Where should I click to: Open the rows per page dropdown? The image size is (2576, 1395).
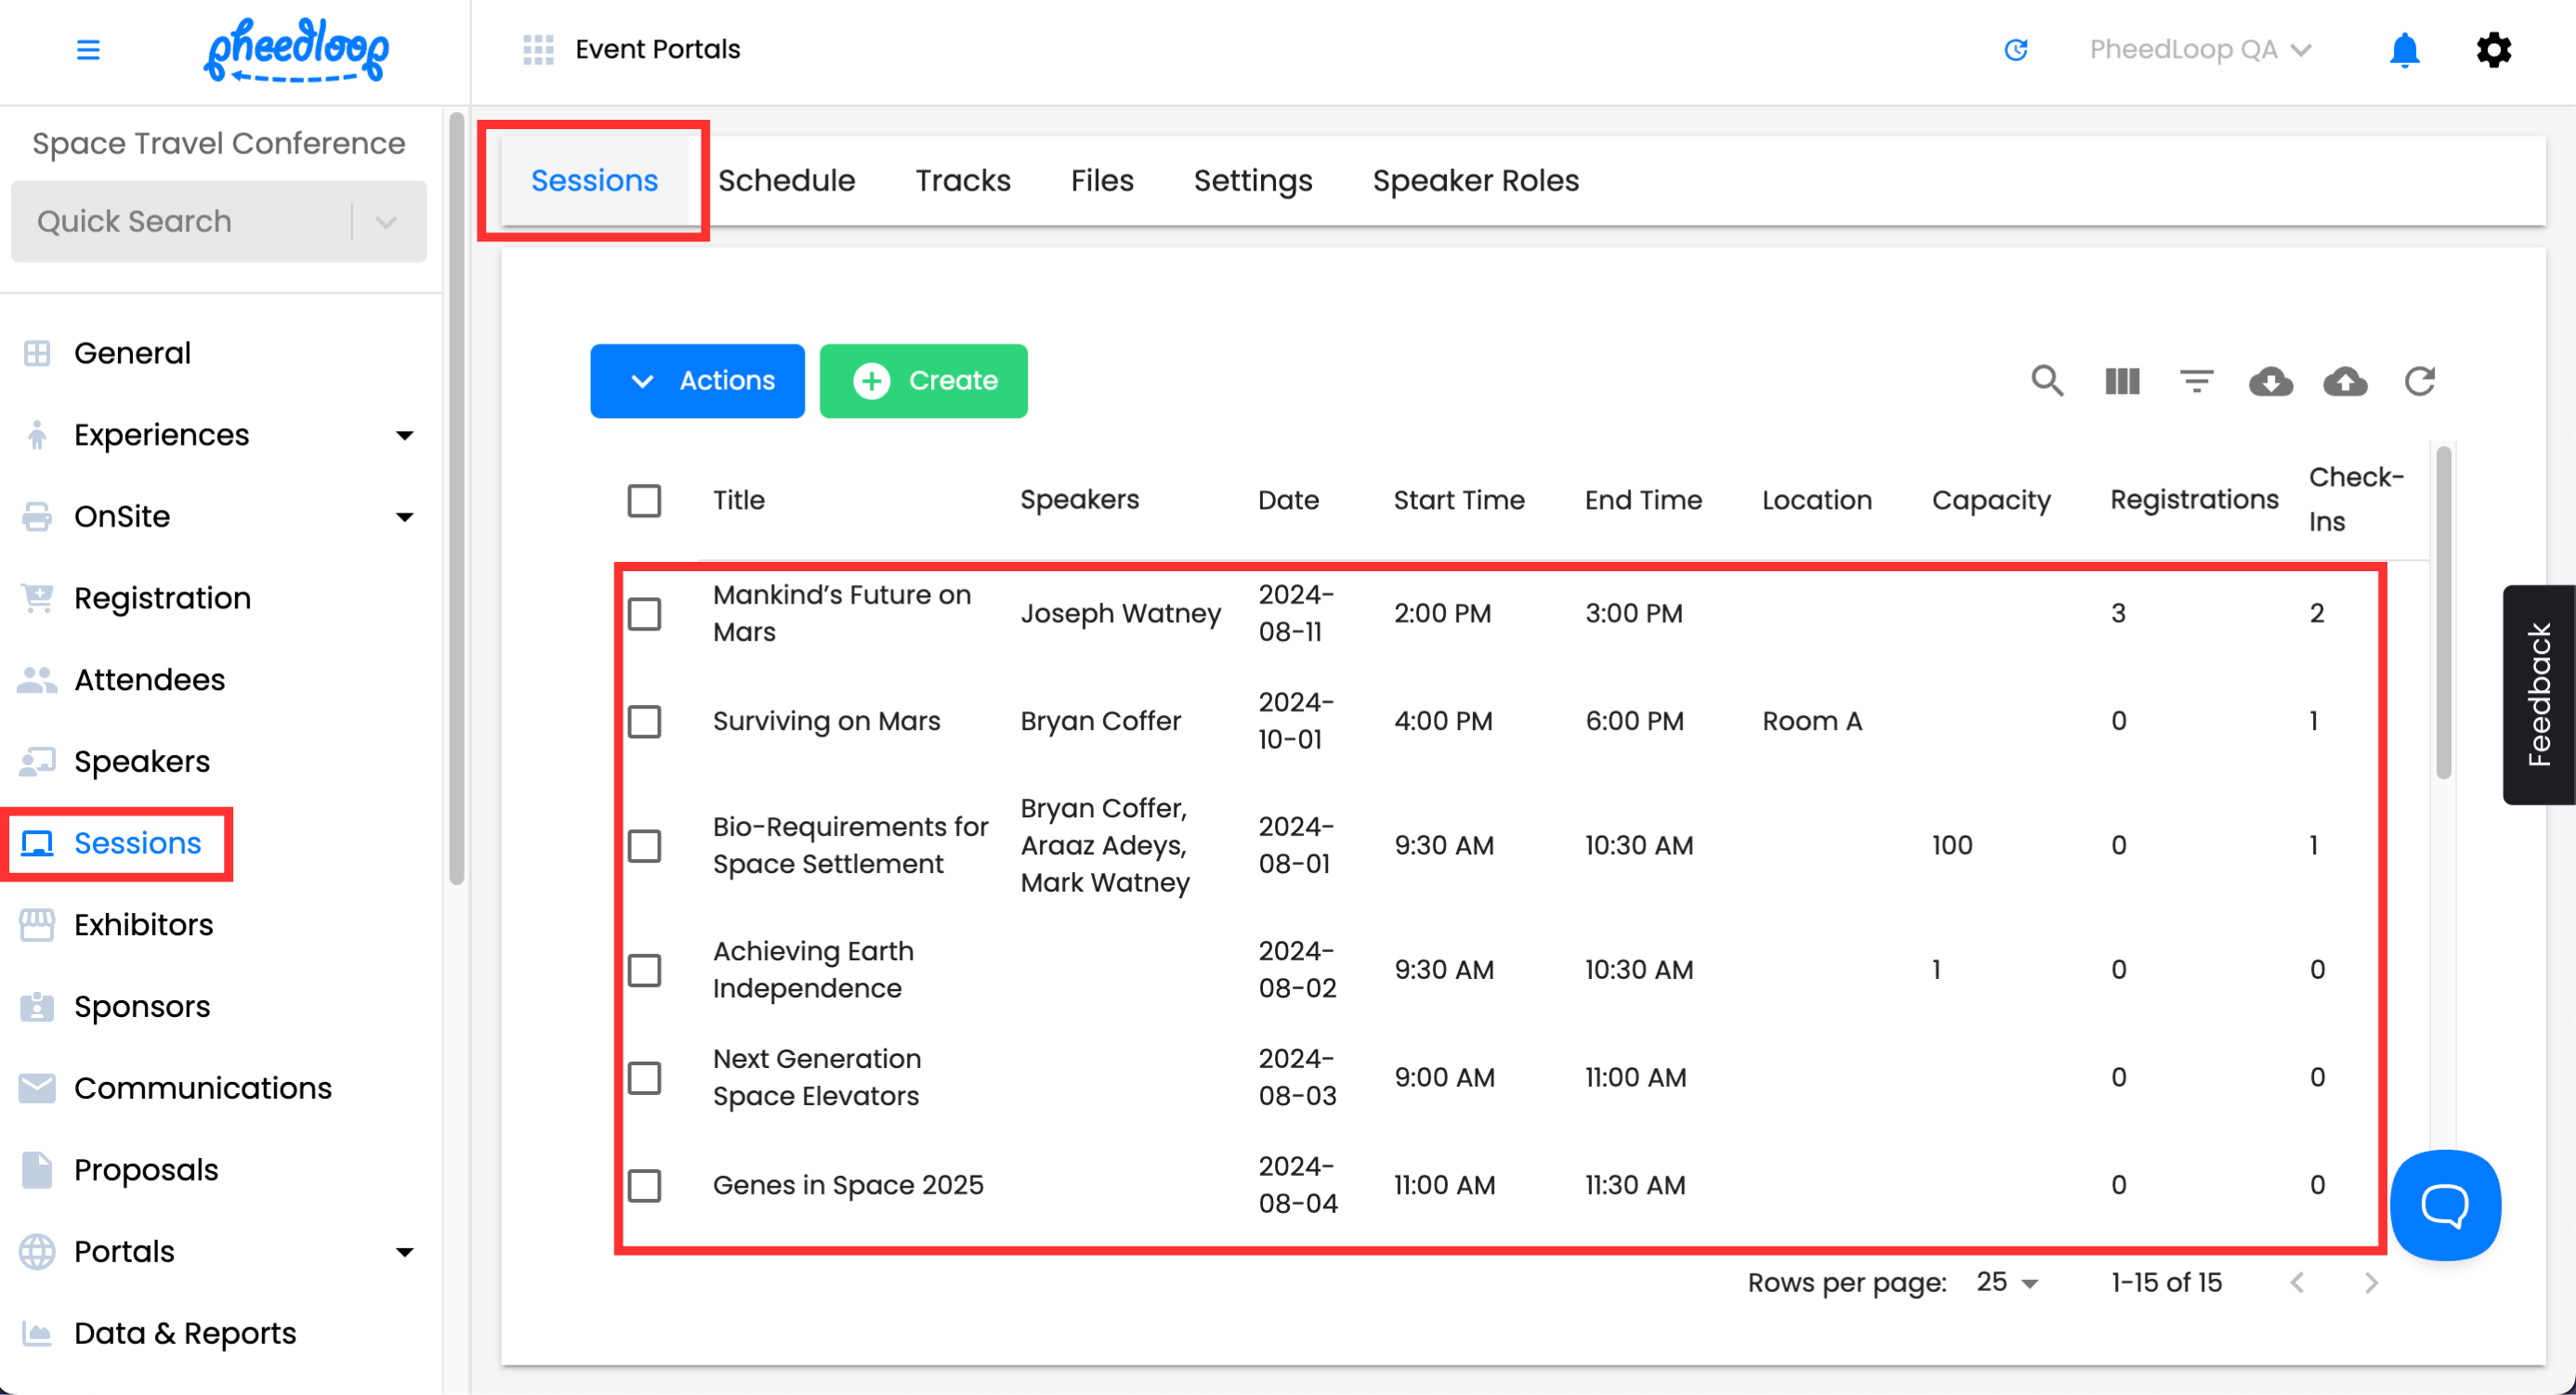click(2007, 1282)
